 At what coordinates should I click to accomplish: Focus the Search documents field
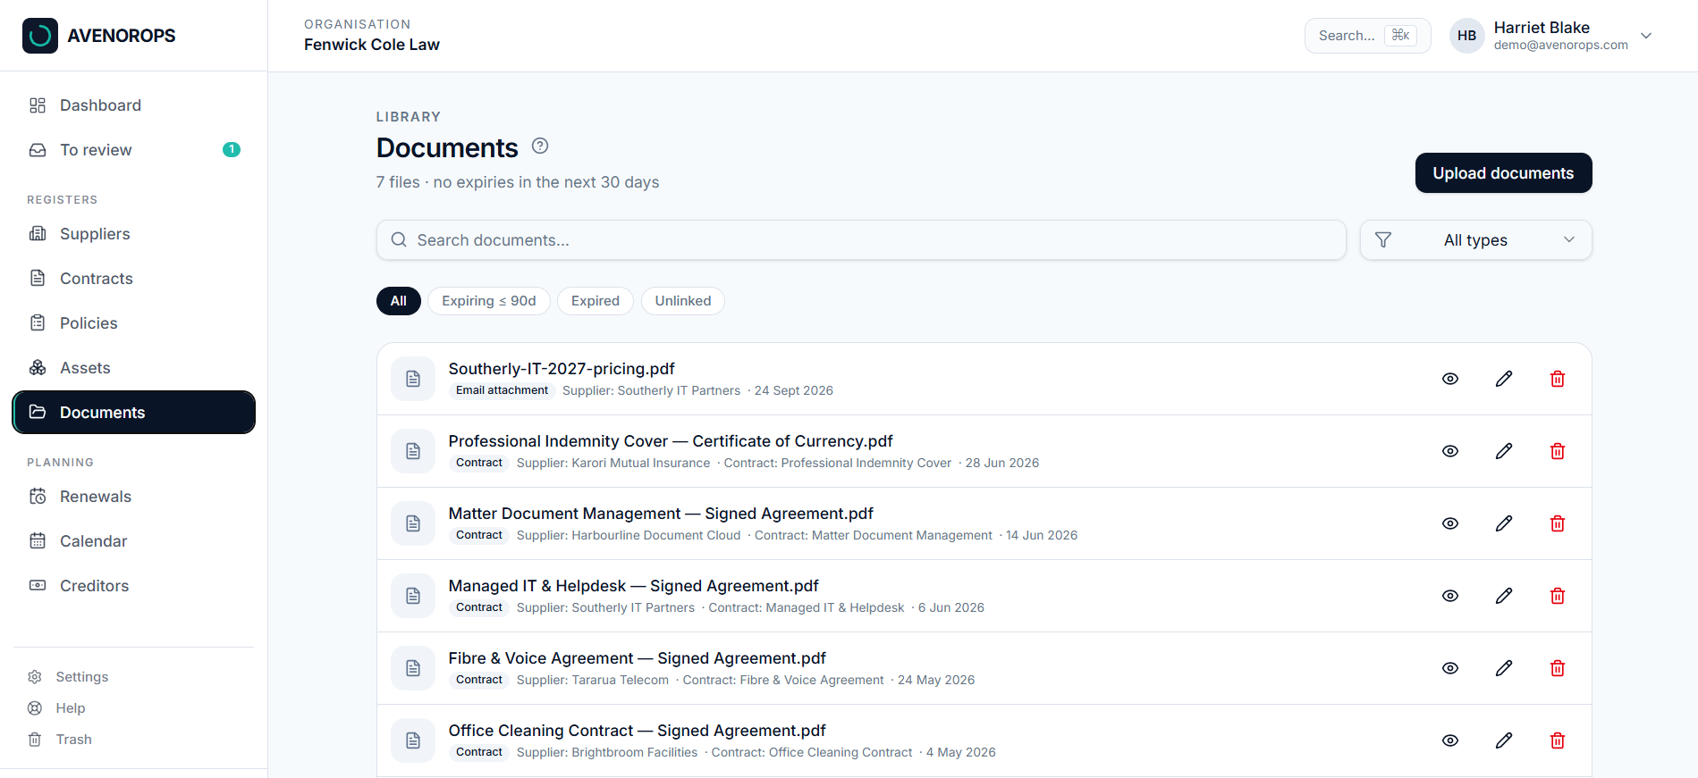tap(862, 240)
